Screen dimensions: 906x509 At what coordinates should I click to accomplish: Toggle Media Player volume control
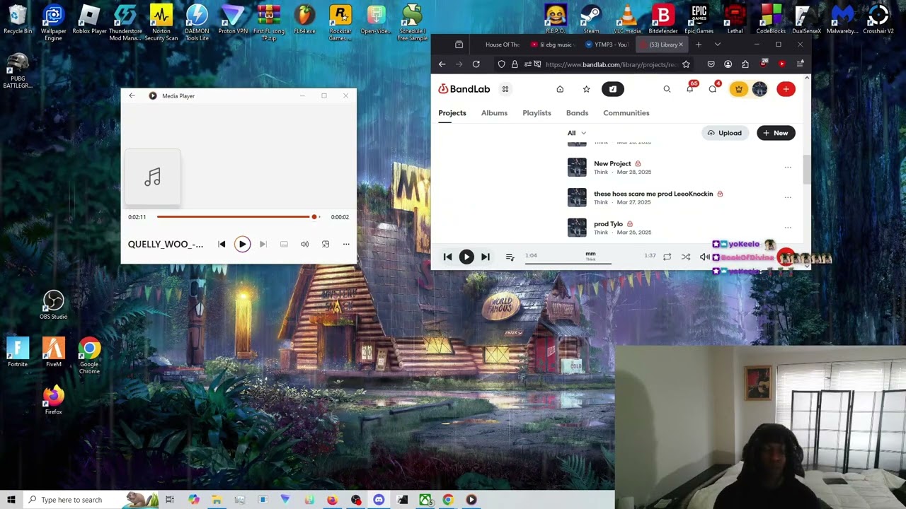coord(304,244)
